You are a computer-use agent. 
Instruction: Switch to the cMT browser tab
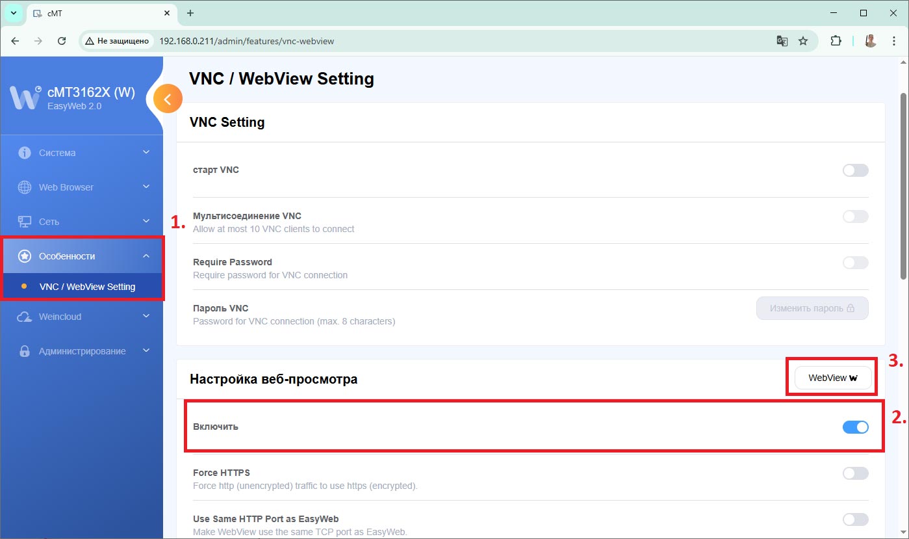[97, 13]
